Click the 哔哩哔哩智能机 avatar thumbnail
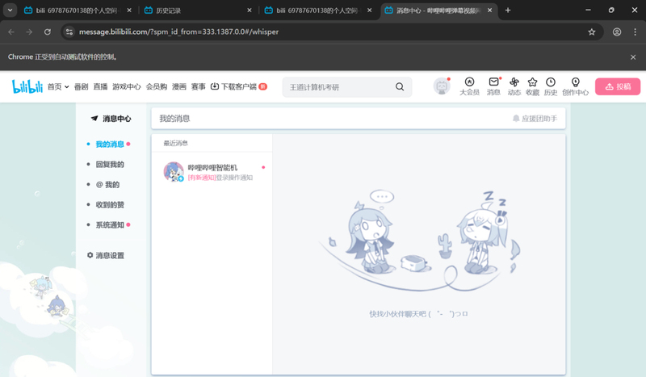Screen dimensions: 646x377 174,172
